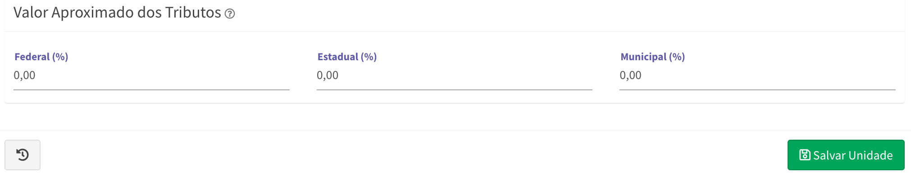Screen dimensions: 911x177
Task: Focus the Estadual (%) input field
Action: [454, 75]
